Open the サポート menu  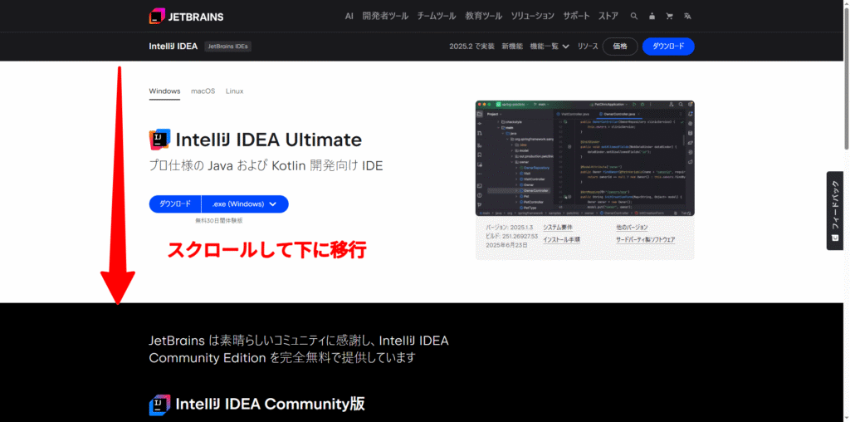tap(576, 17)
